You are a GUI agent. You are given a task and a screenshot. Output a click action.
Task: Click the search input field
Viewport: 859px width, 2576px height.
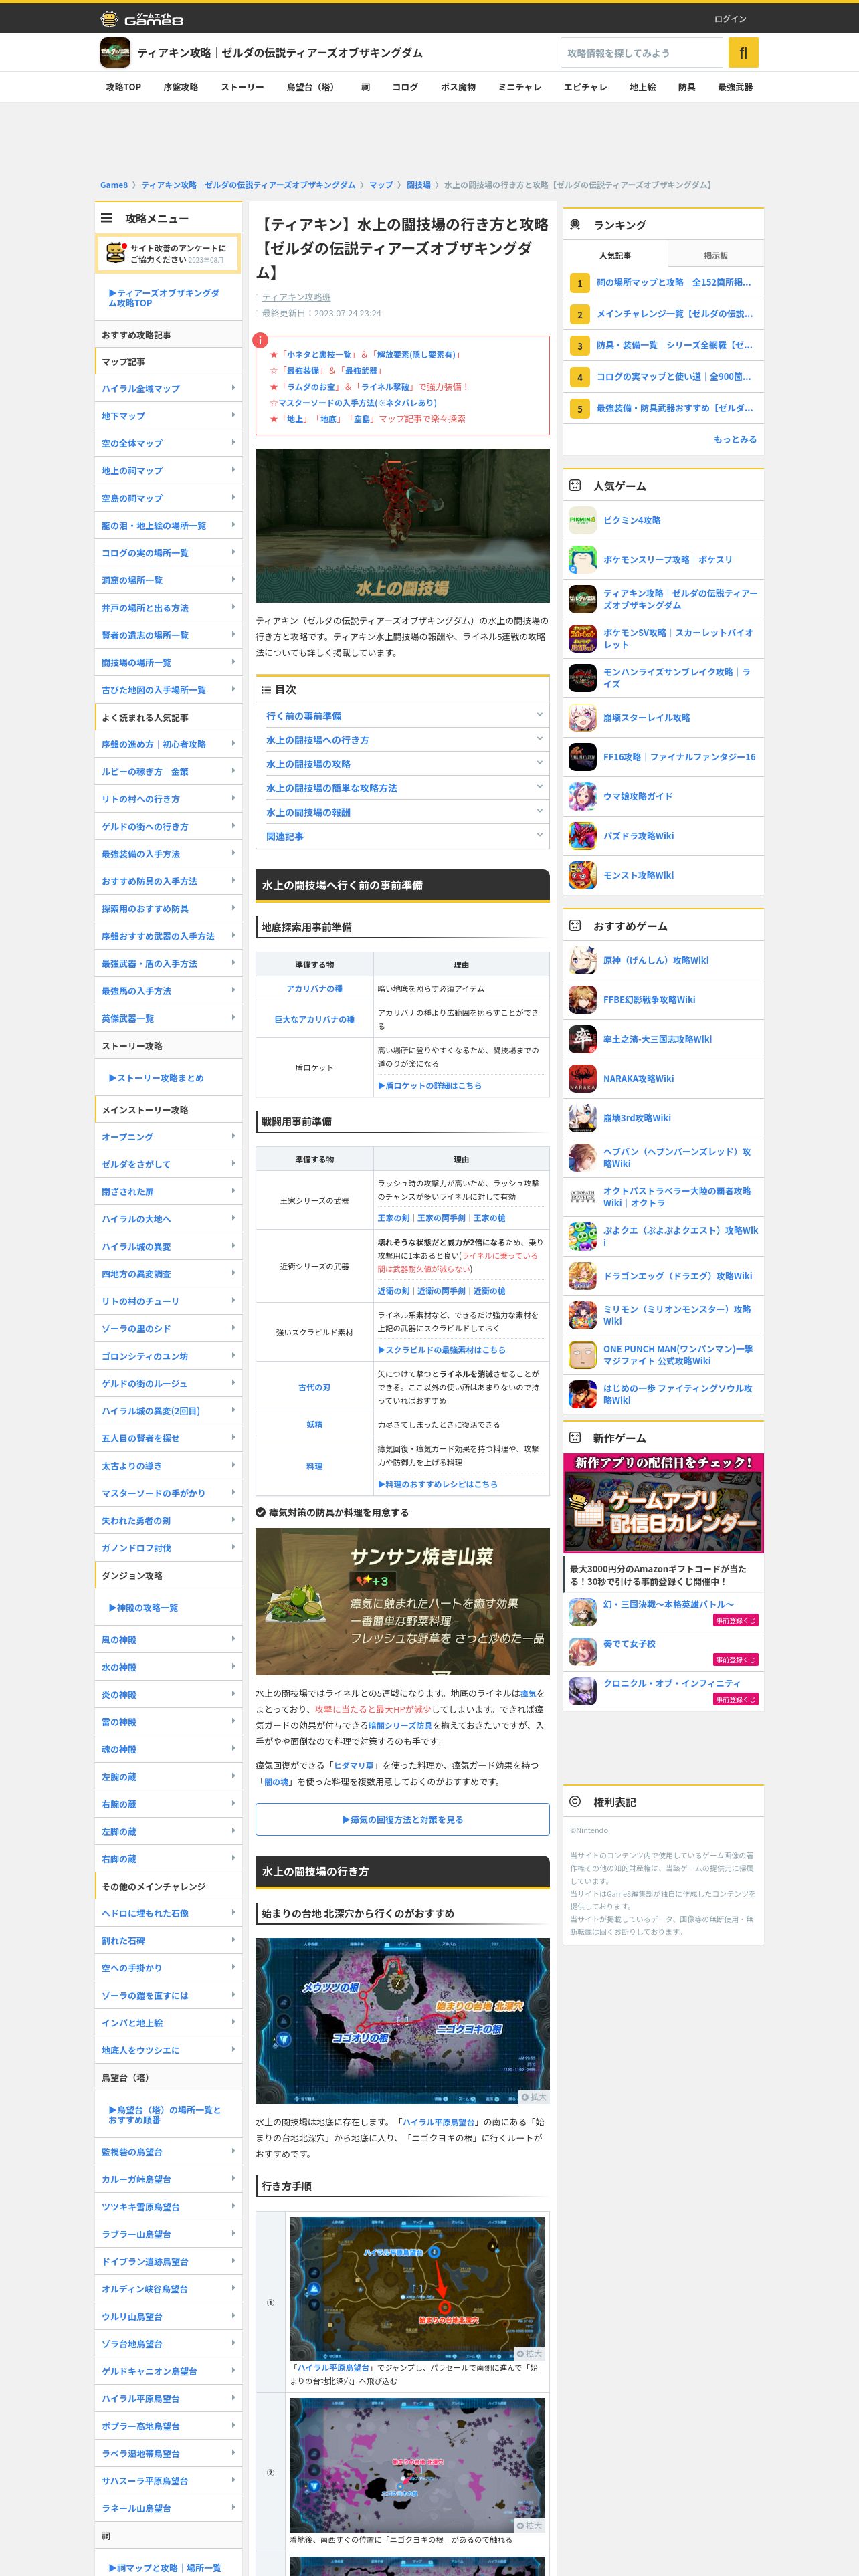click(x=641, y=52)
